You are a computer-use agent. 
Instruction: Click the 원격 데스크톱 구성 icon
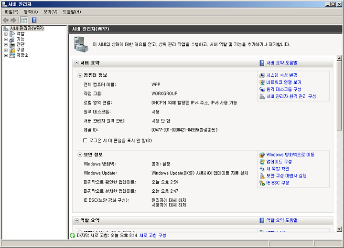click(x=262, y=89)
